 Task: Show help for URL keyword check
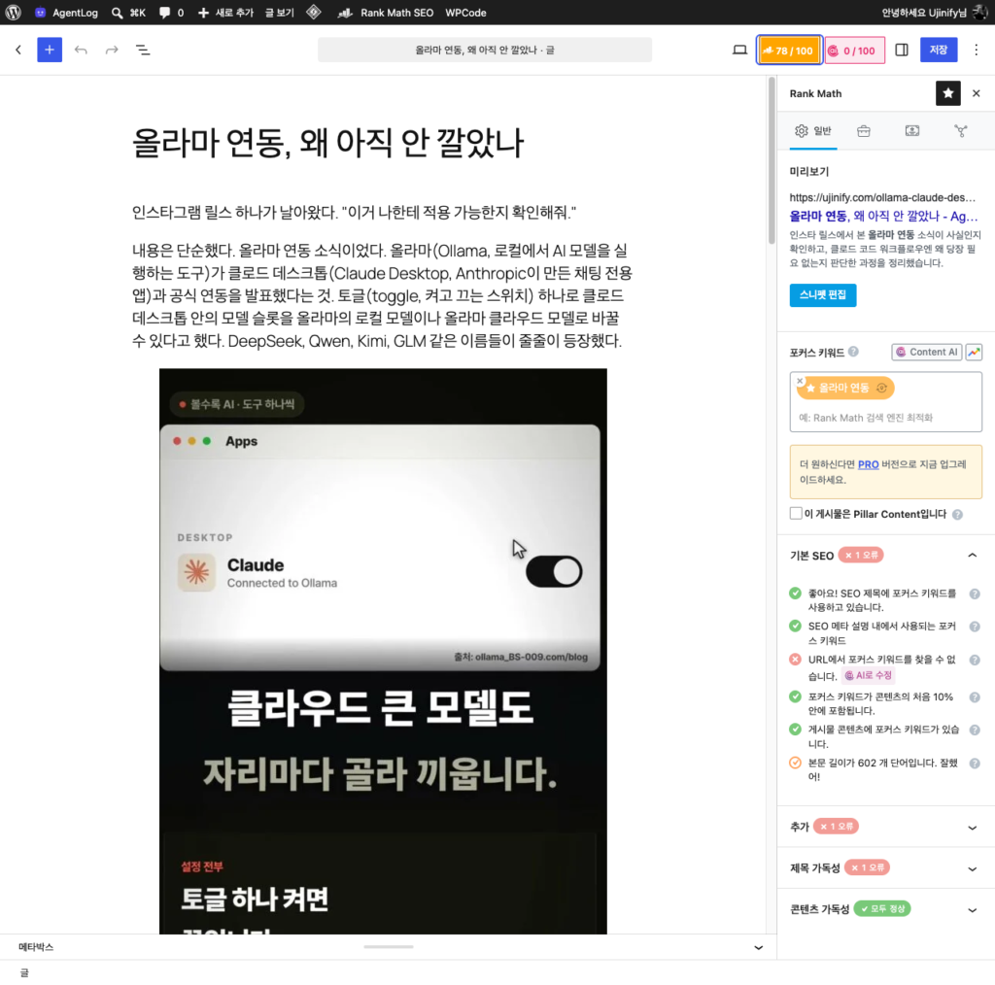coord(974,661)
